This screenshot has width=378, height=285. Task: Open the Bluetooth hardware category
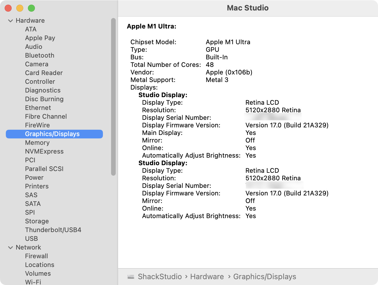[x=40, y=56]
